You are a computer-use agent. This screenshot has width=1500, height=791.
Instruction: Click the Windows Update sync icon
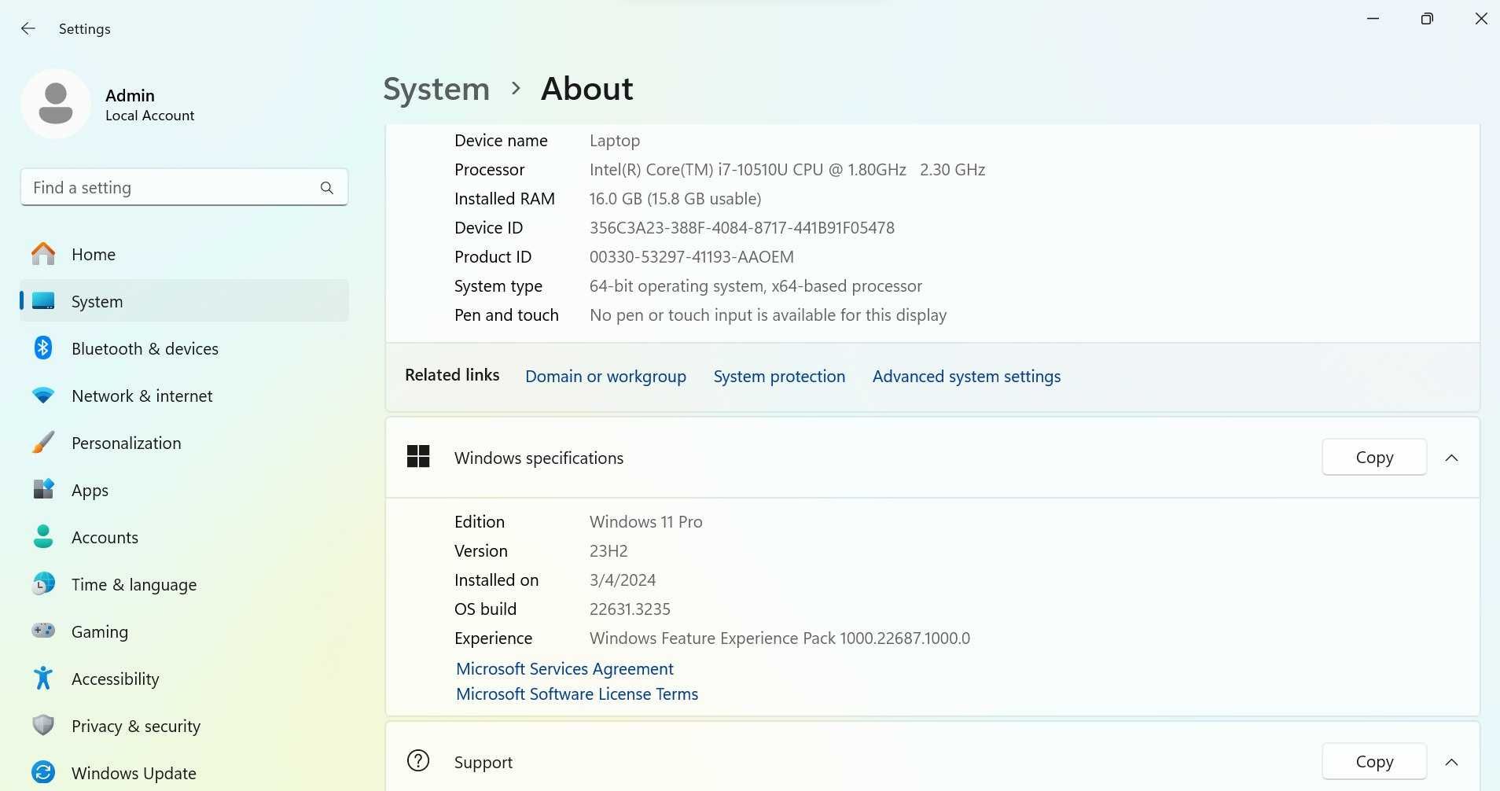(x=43, y=772)
